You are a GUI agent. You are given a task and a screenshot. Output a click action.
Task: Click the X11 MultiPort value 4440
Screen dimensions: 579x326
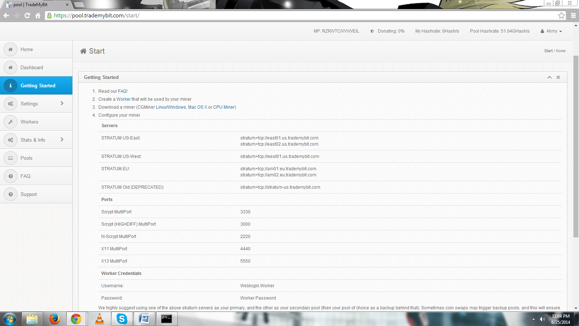coord(245,249)
